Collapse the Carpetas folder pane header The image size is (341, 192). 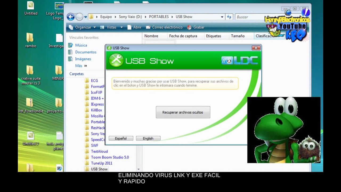coord(76,74)
